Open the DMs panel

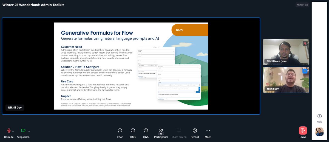[x=133, y=133]
